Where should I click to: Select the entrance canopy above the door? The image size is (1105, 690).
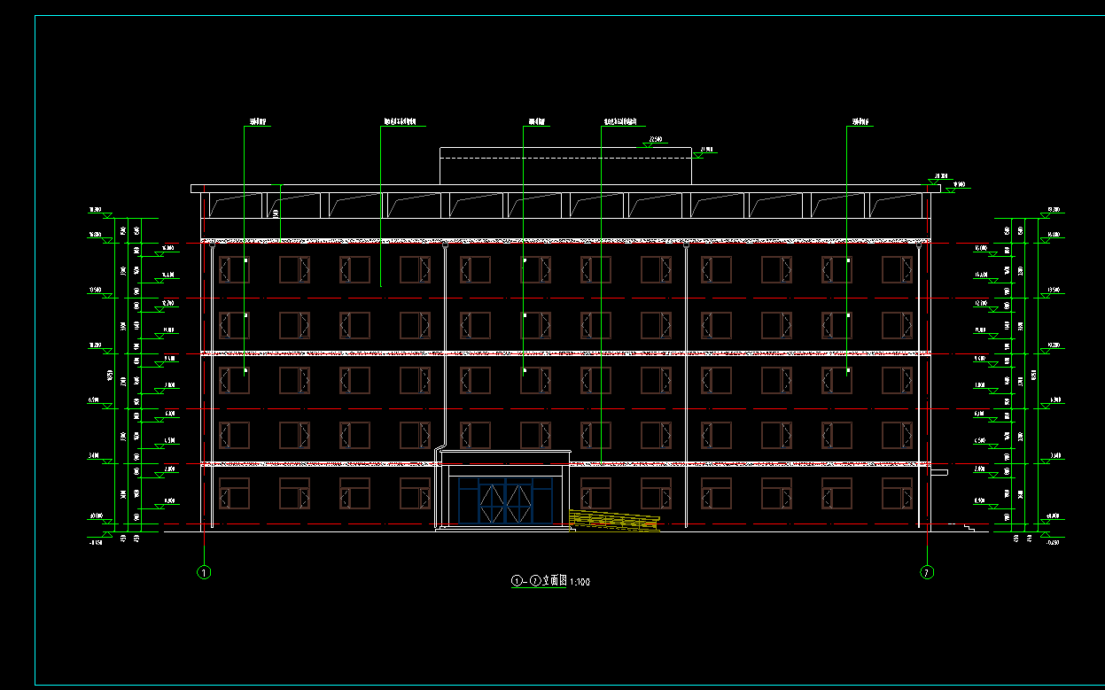pyautogui.click(x=503, y=457)
